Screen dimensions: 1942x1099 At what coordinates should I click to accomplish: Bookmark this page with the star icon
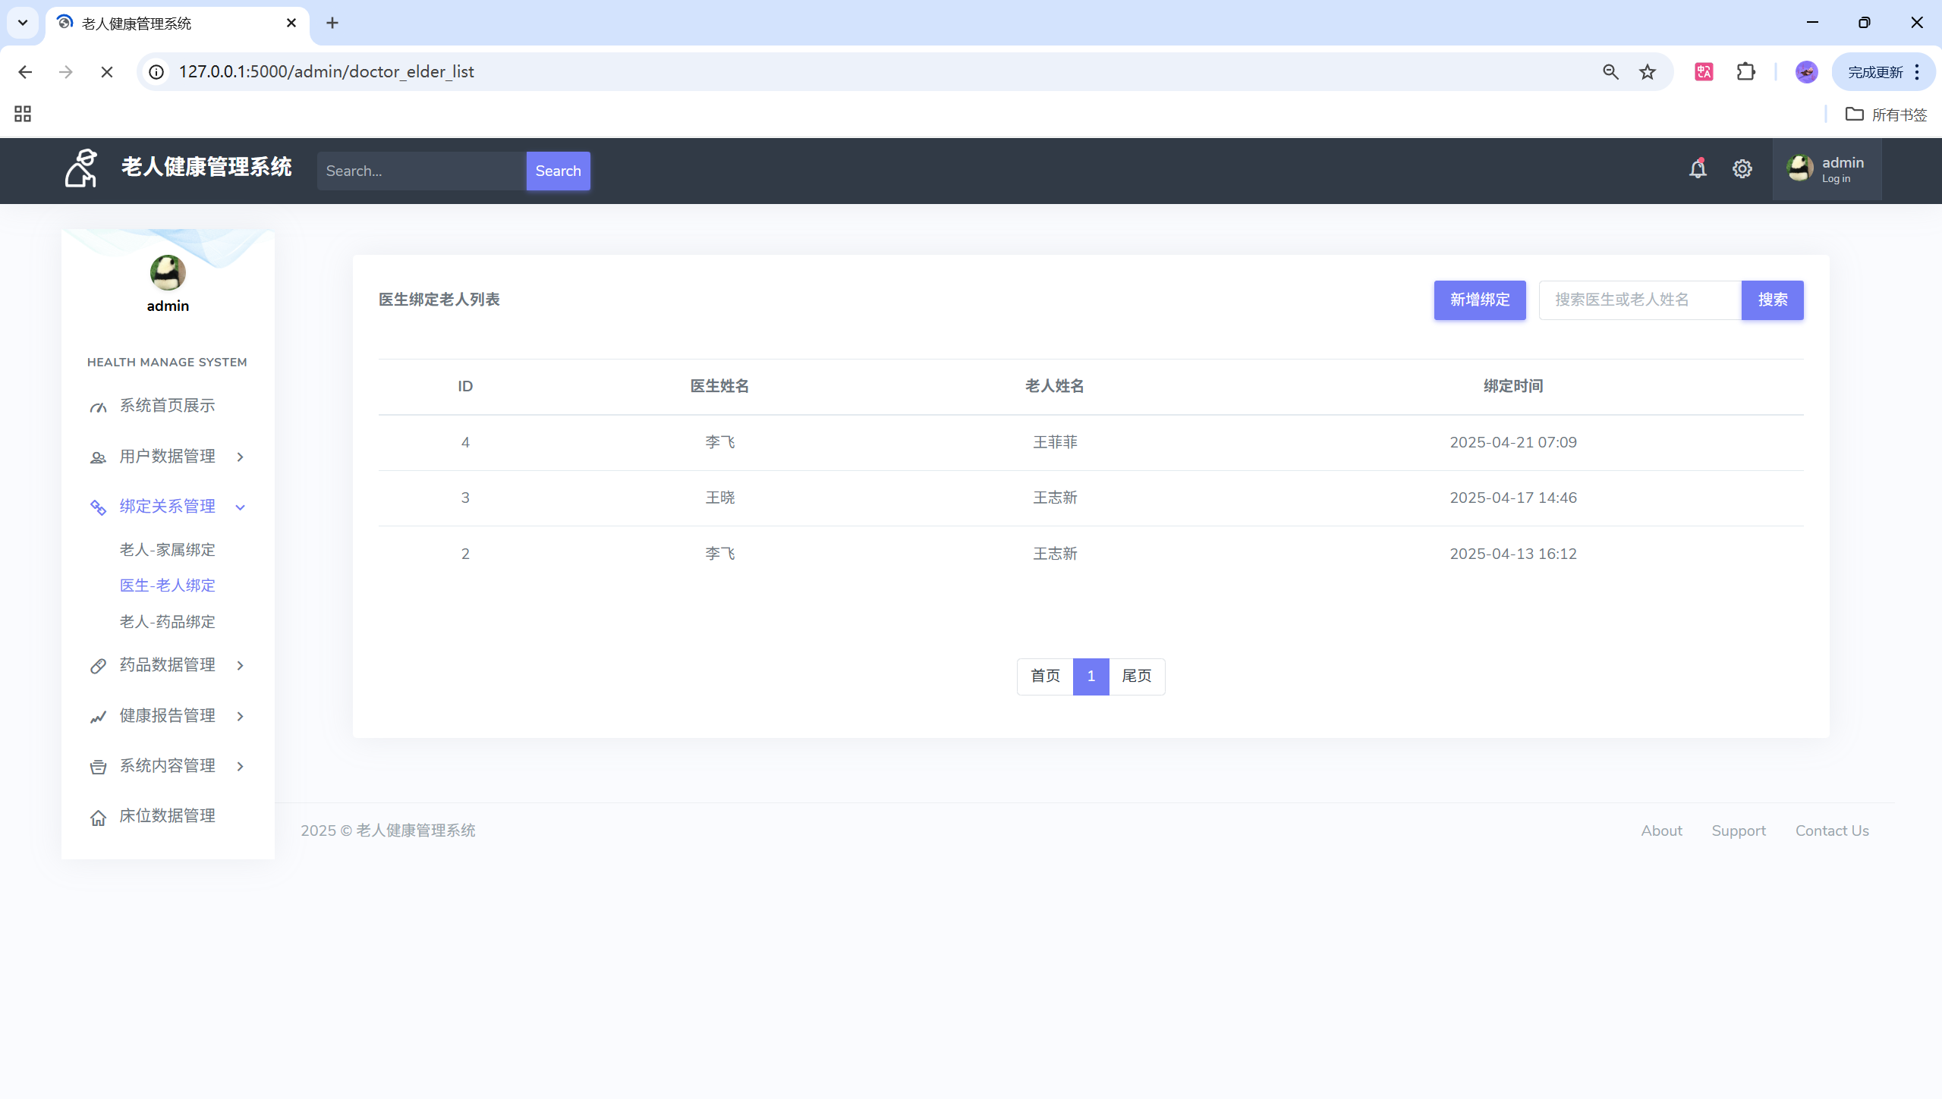1647,71
